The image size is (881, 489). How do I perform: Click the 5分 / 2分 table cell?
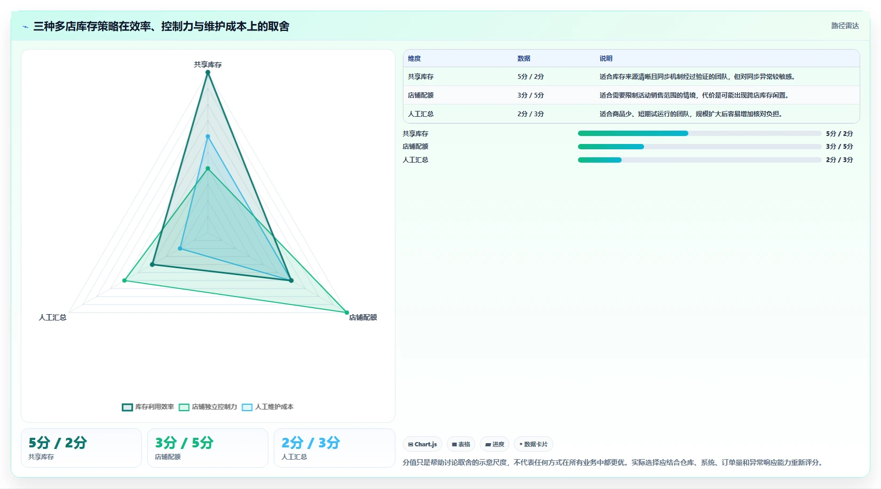click(530, 77)
